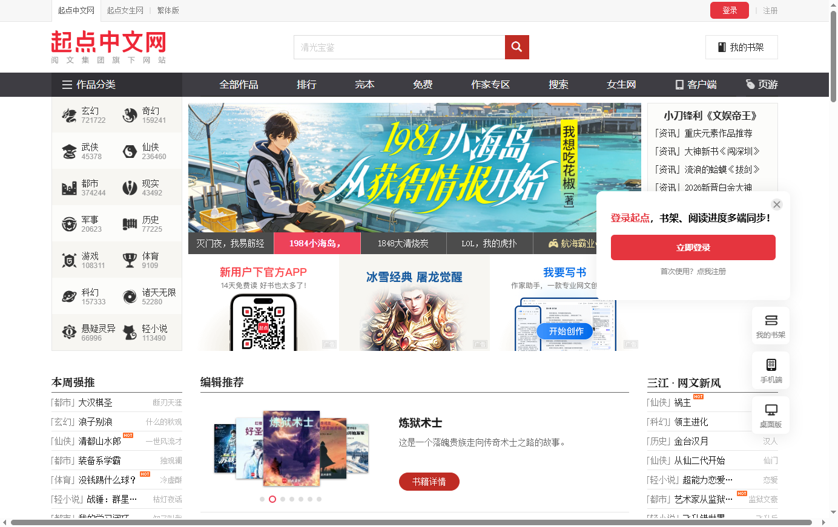Image resolution: width=838 pixels, height=527 pixels.
Task: Open the 诸天无限 category icon
Action: (x=130, y=296)
